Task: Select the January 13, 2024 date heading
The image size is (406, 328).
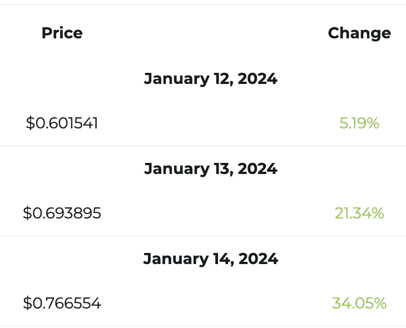Action: (x=211, y=169)
